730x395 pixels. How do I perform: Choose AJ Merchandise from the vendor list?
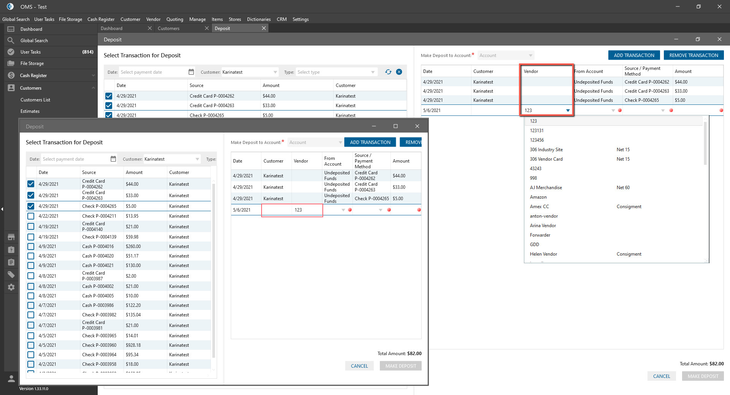coord(546,188)
